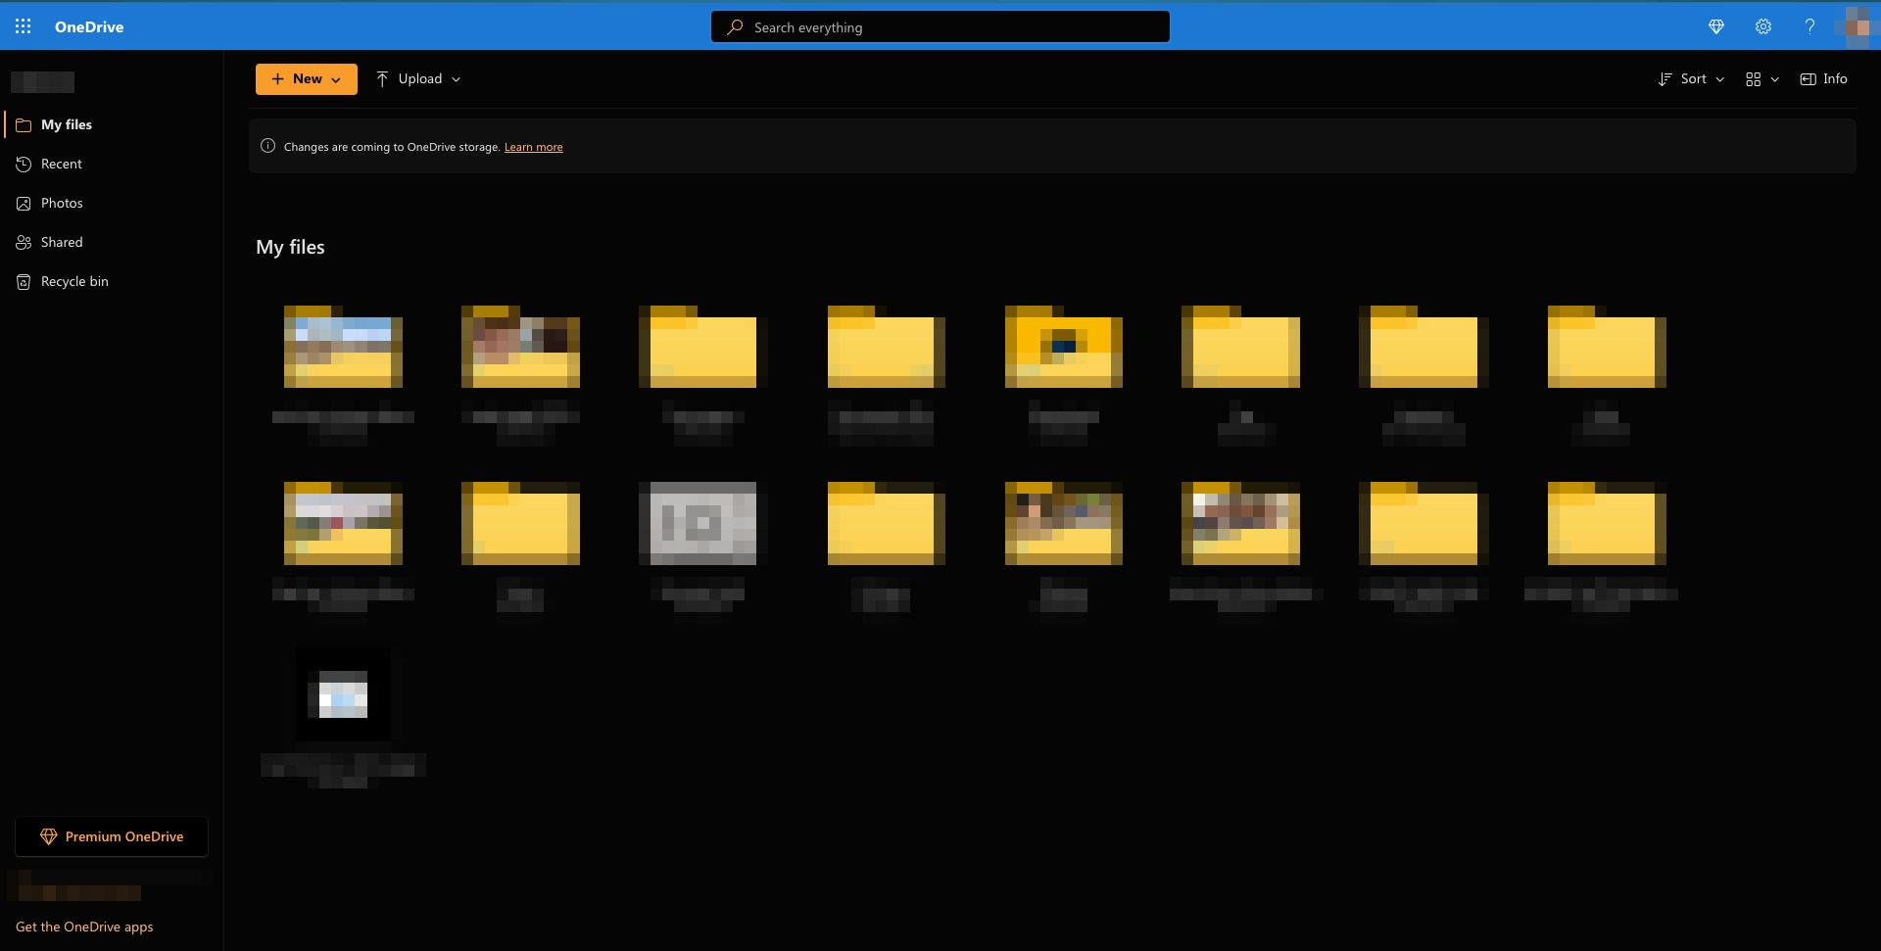Screen dimensions: 1881x951
Task: Click the My files heading text
Action: click(x=290, y=247)
